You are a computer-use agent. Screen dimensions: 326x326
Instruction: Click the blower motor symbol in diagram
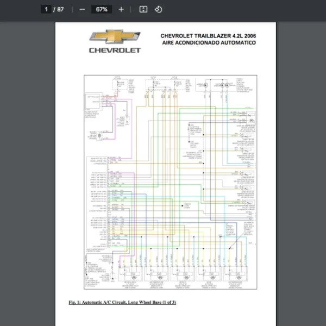(x=100, y=134)
